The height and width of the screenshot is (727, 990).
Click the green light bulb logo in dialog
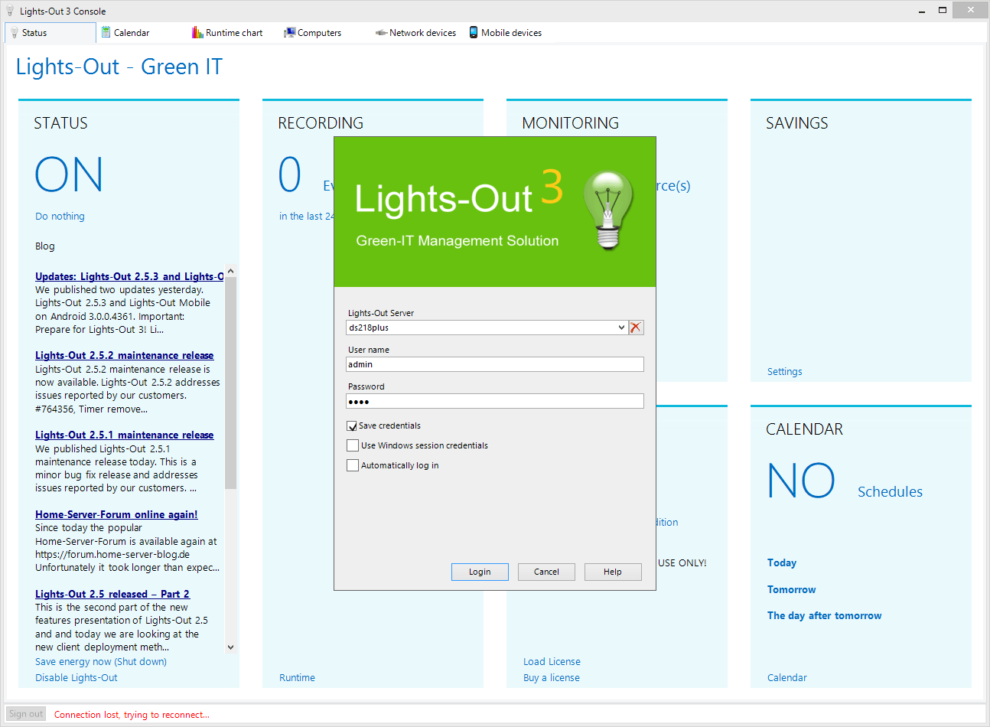[x=608, y=210]
